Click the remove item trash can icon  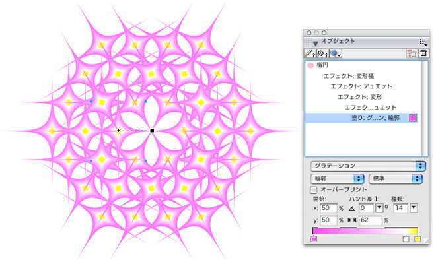(x=423, y=53)
